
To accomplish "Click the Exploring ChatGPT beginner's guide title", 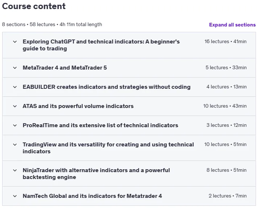I will pyautogui.click(x=101, y=45).
